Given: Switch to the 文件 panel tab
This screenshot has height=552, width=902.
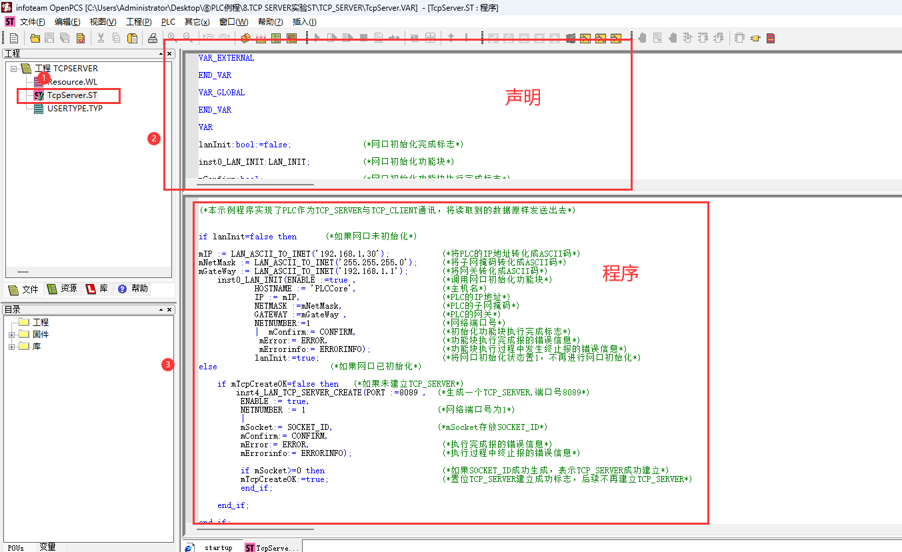Looking at the screenshot, I should point(24,289).
